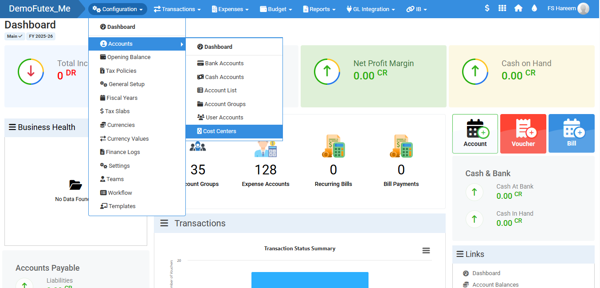Click the Account Balances link
The height and width of the screenshot is (288, 600).
coord(495,284)
